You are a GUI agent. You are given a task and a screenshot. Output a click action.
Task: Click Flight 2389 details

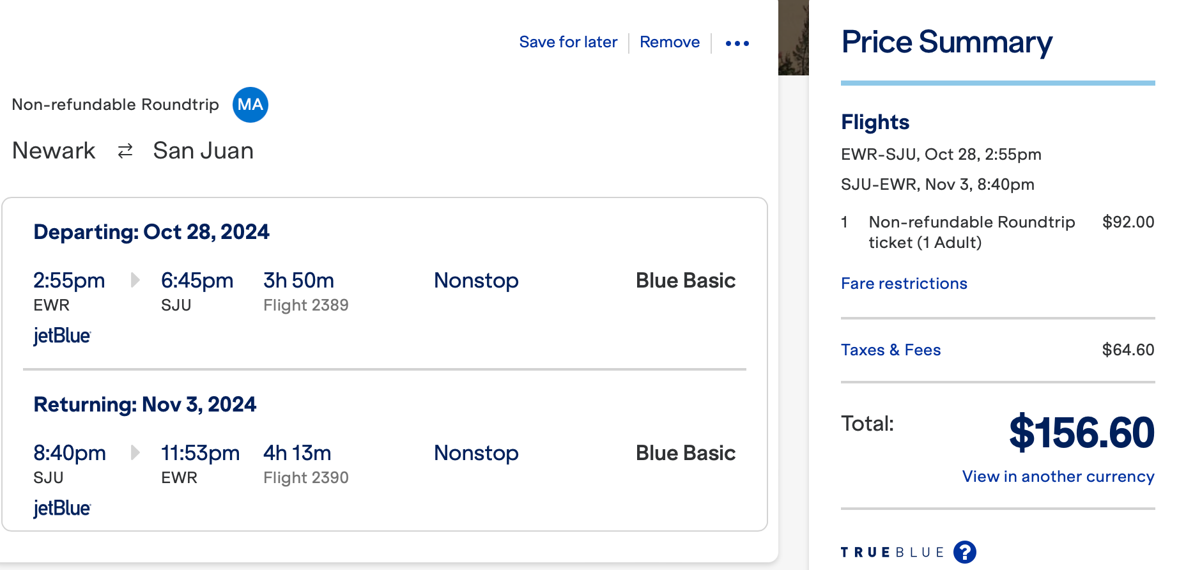(x=305, y=305)
